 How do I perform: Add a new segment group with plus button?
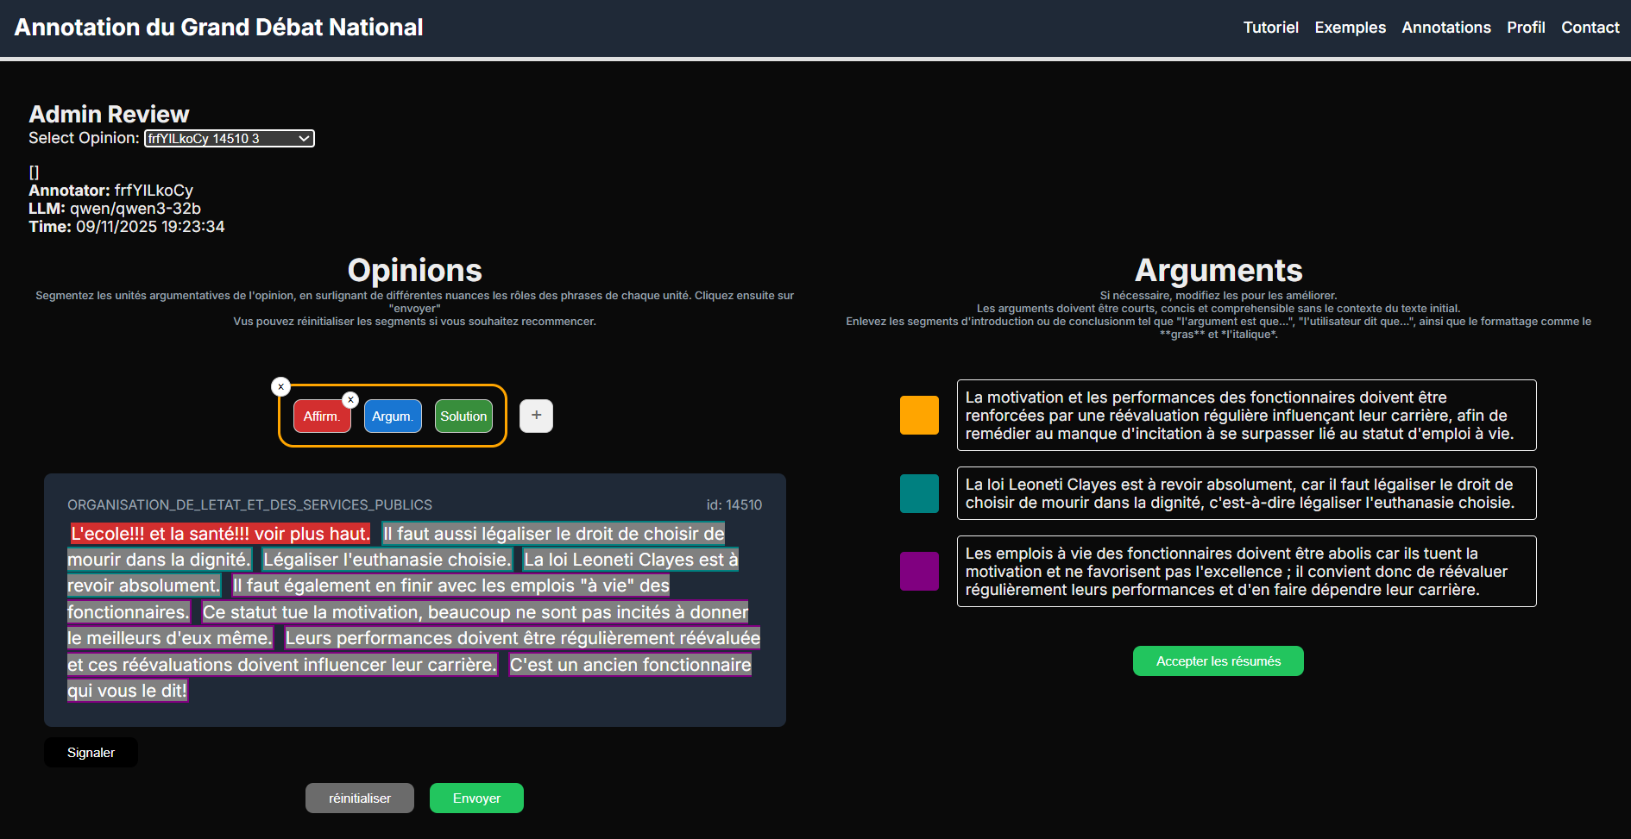coord(536,416)
